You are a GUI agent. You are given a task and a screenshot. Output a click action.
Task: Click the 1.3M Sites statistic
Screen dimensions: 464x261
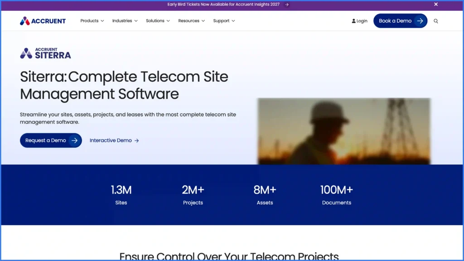tap(121, 195)
